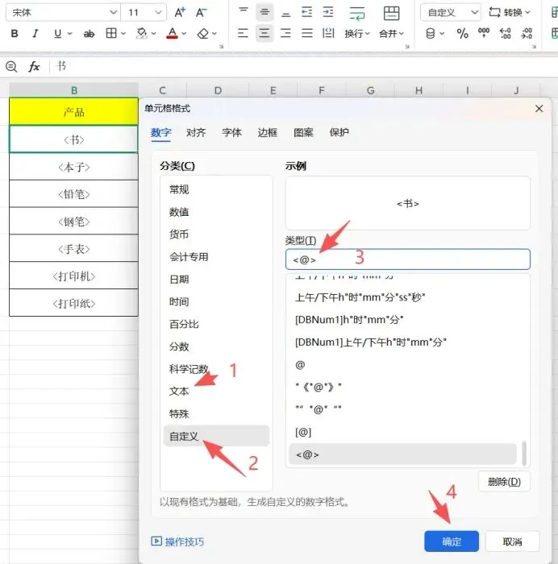The height and width of the screenshot is (564, 558).
Task: Click the eraser clear-format icon
Action: tap(203, 34)
